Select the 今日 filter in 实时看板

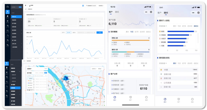(132, 32)
